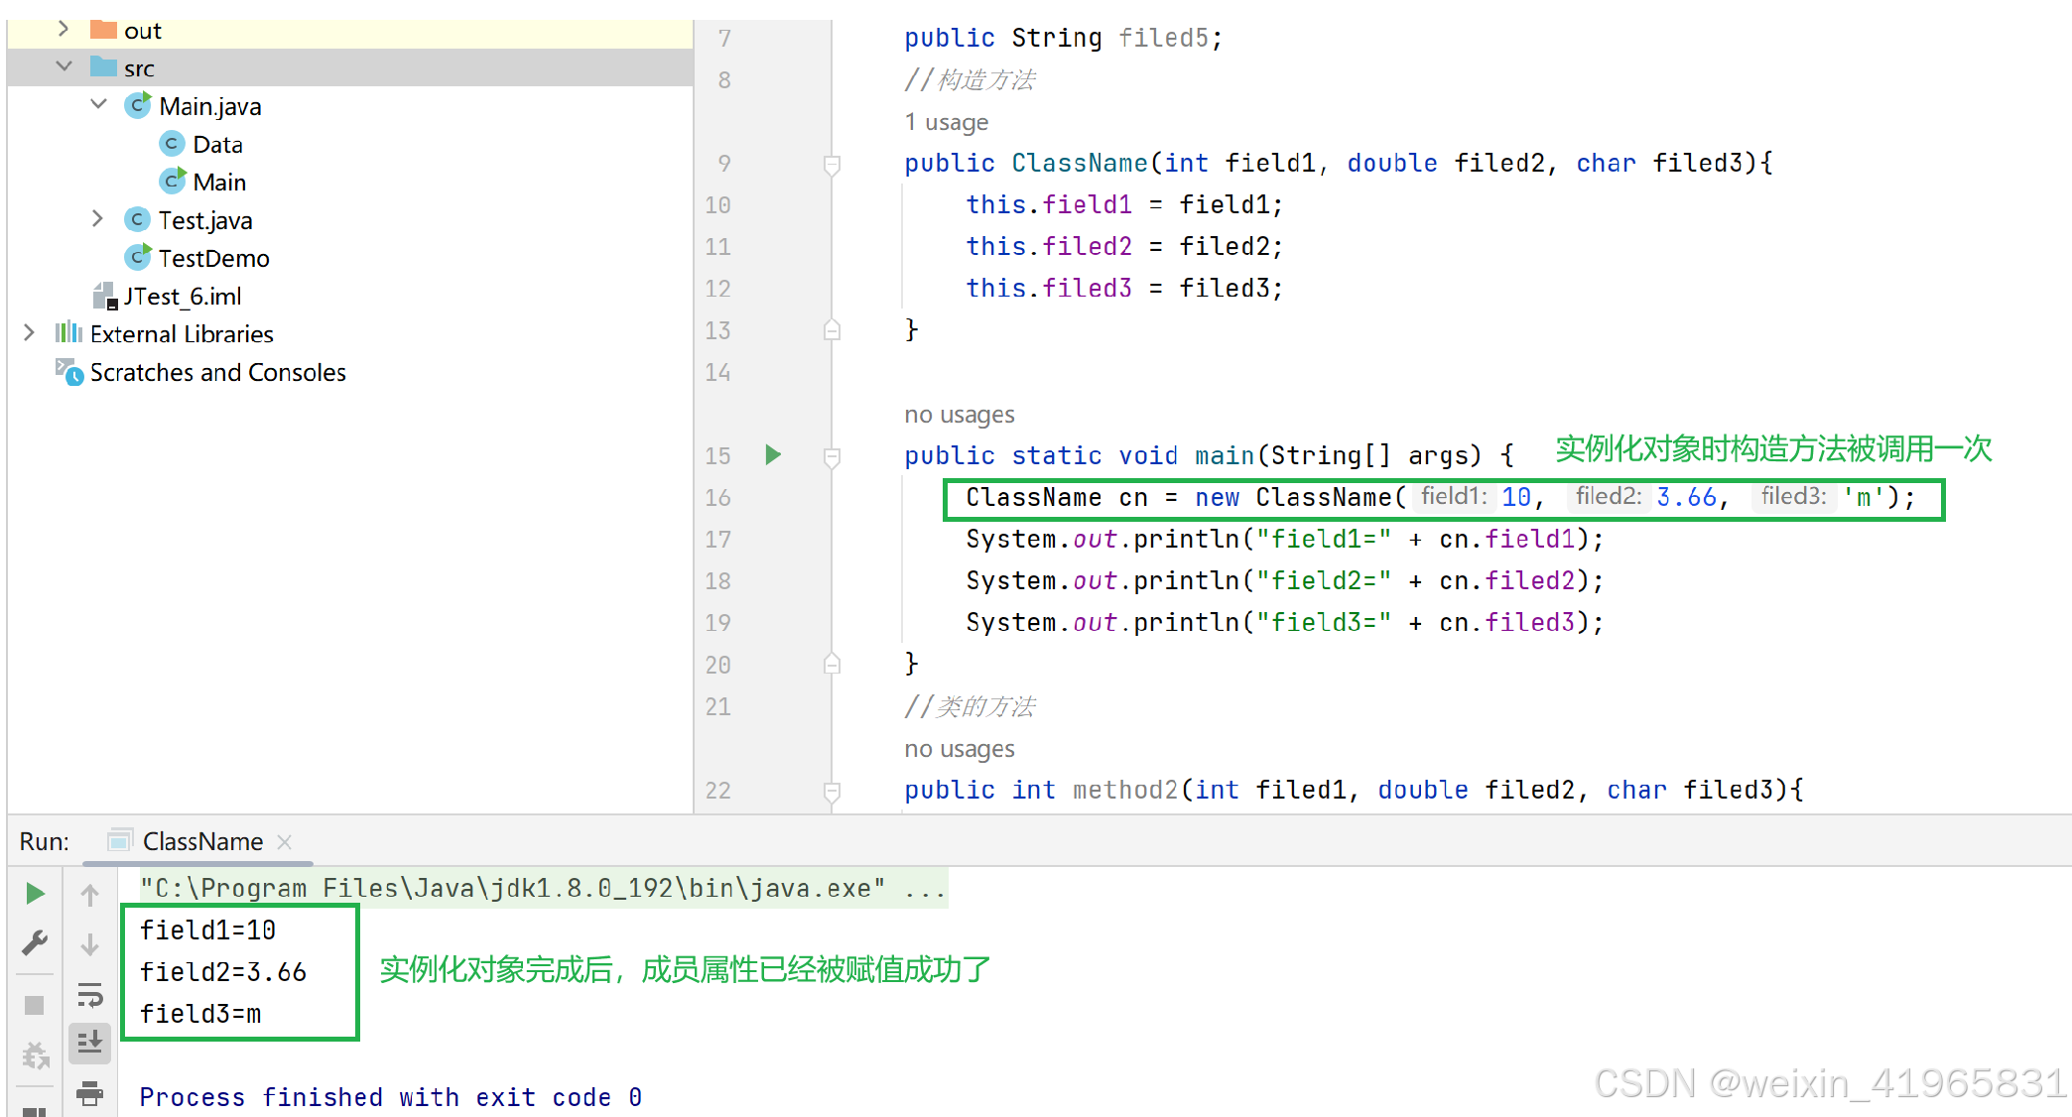
Task: Open run configuration wrench icon
Action: point(35,942)
